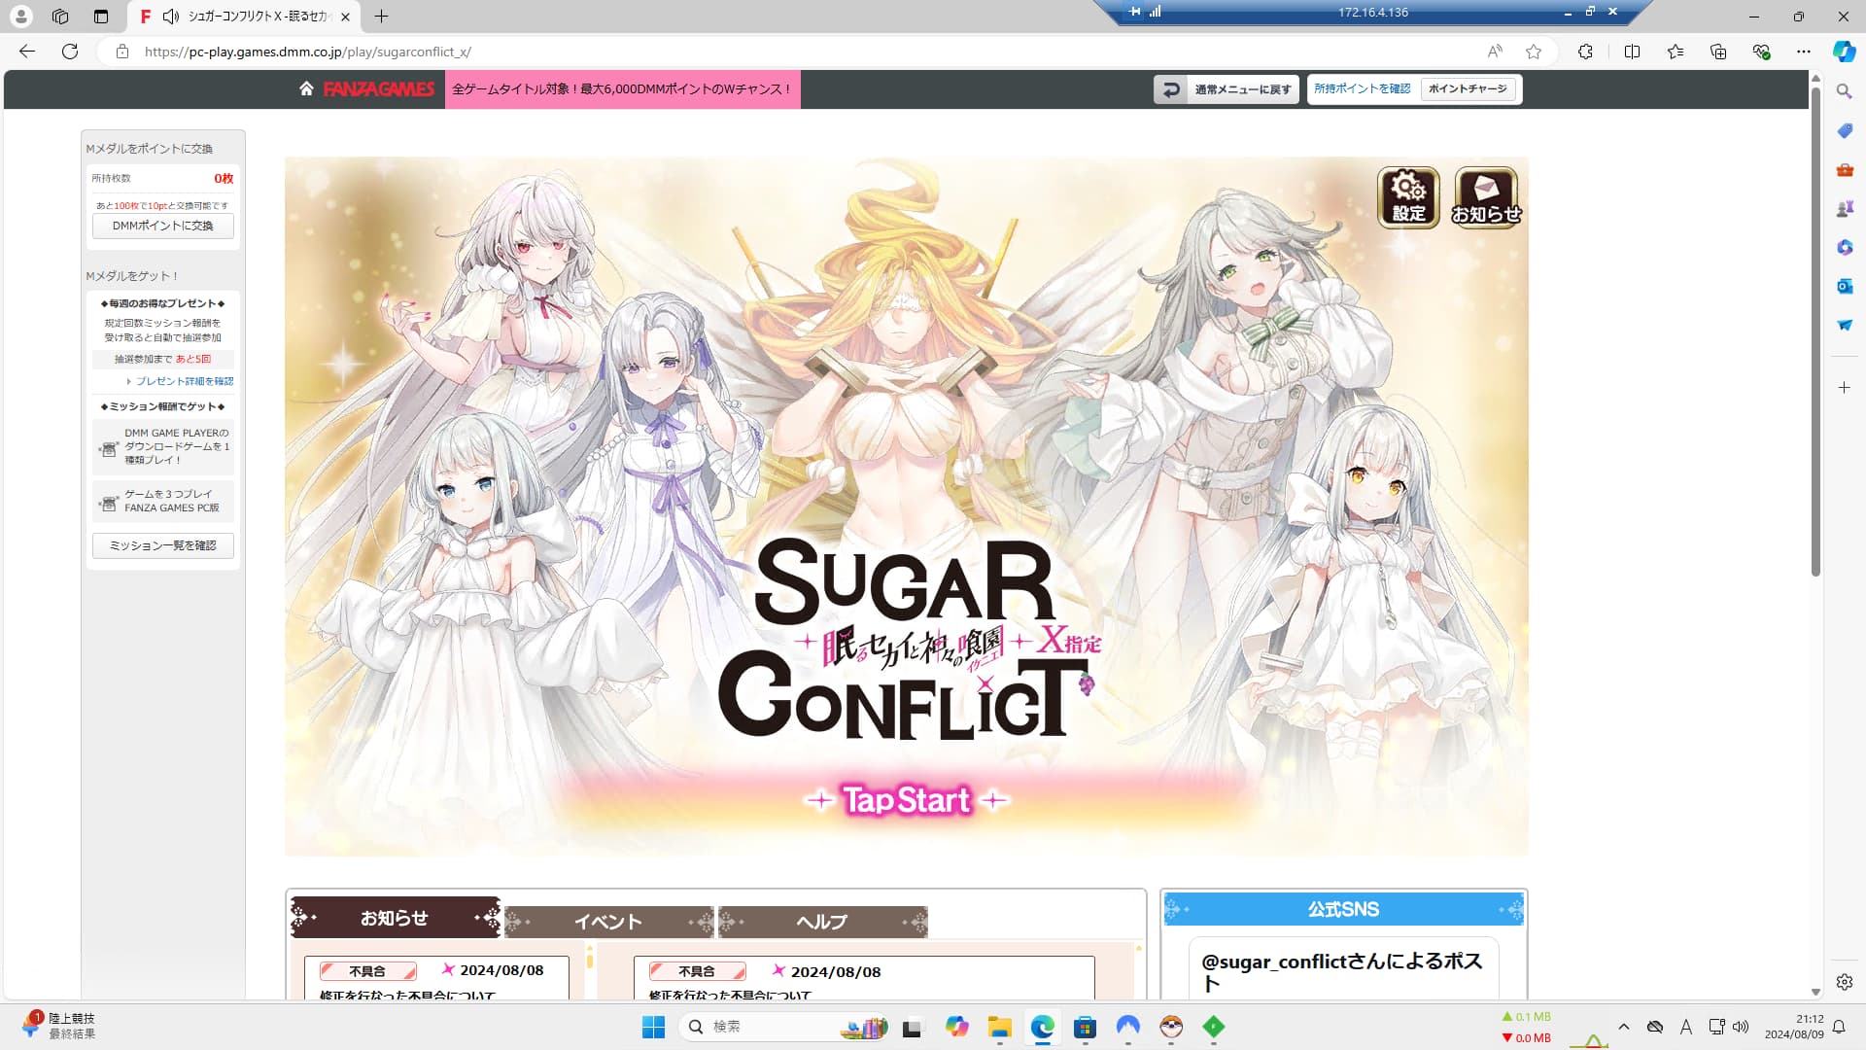Open the FANZA GAMES logo link
Image resolution: width=1866 pixels, height=1050 pixels.
tap(379, 88)
